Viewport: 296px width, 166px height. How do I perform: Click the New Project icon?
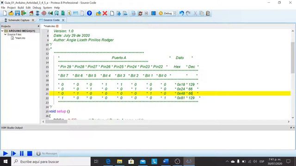(x=5, y=13)
